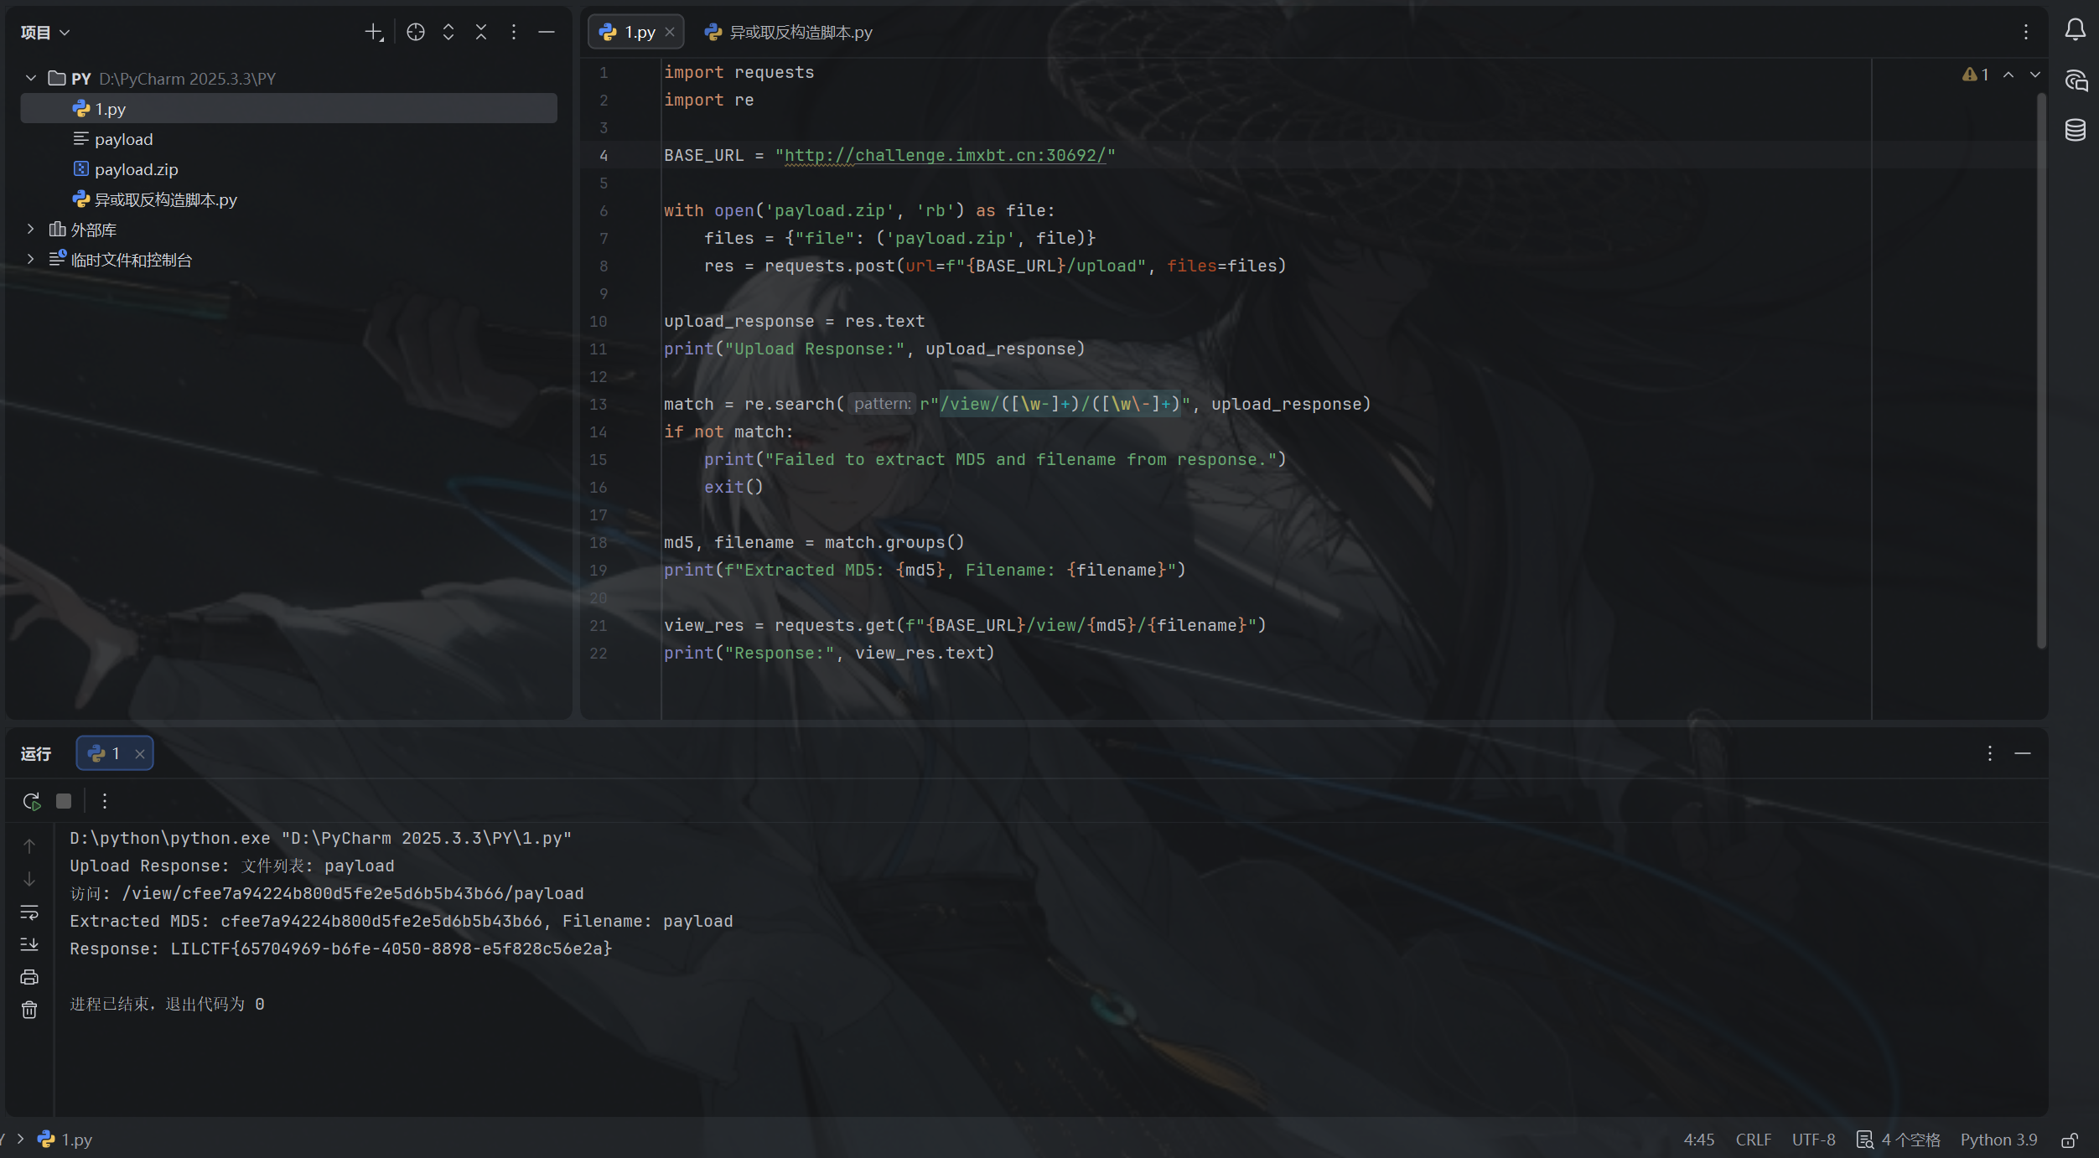Screen dimensions: 2099x1158
Task: Clear run console with trash icon
Action: coord(29,1010)
